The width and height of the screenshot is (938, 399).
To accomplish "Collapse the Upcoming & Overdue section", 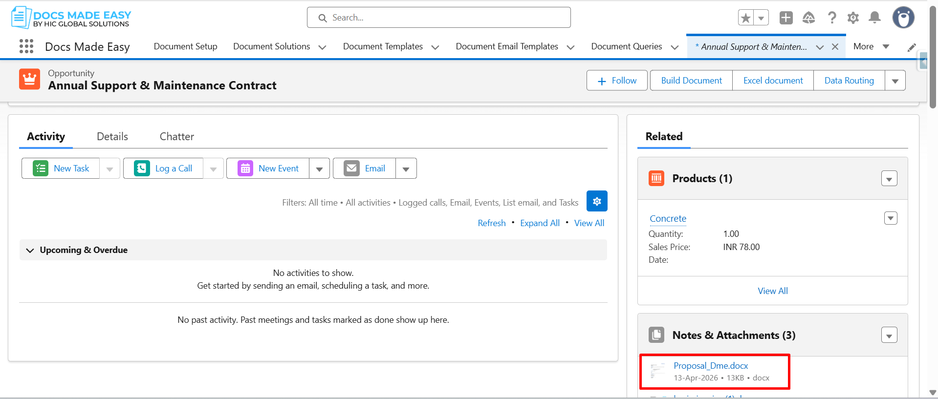I will click(30, 250).
